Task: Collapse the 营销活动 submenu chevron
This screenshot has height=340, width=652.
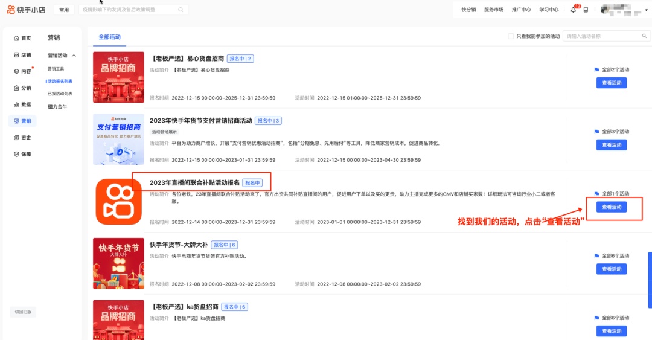Action: (74, 56)
